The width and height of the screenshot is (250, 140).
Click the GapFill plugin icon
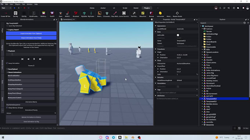[52, 14]
